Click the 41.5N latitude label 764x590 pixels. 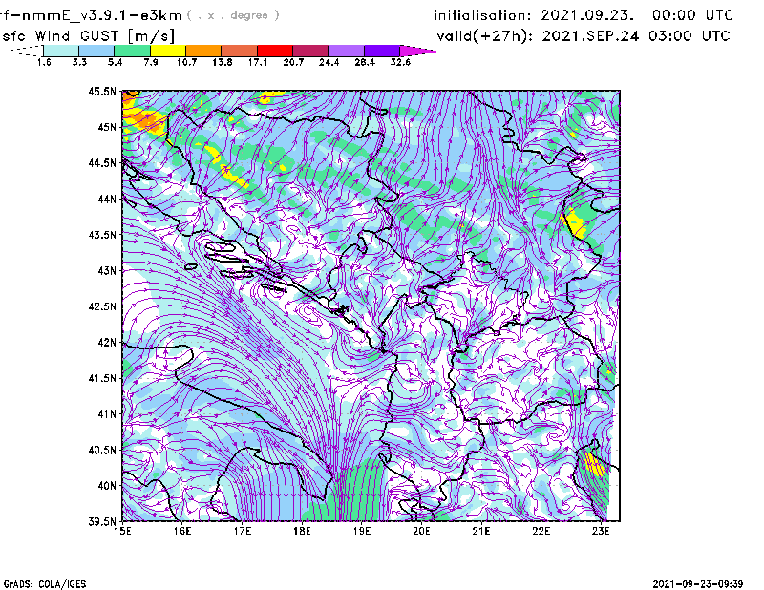tap(102, 378)
